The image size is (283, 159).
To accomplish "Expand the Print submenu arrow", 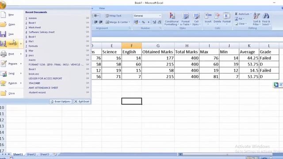I will (x=21, y=54).
